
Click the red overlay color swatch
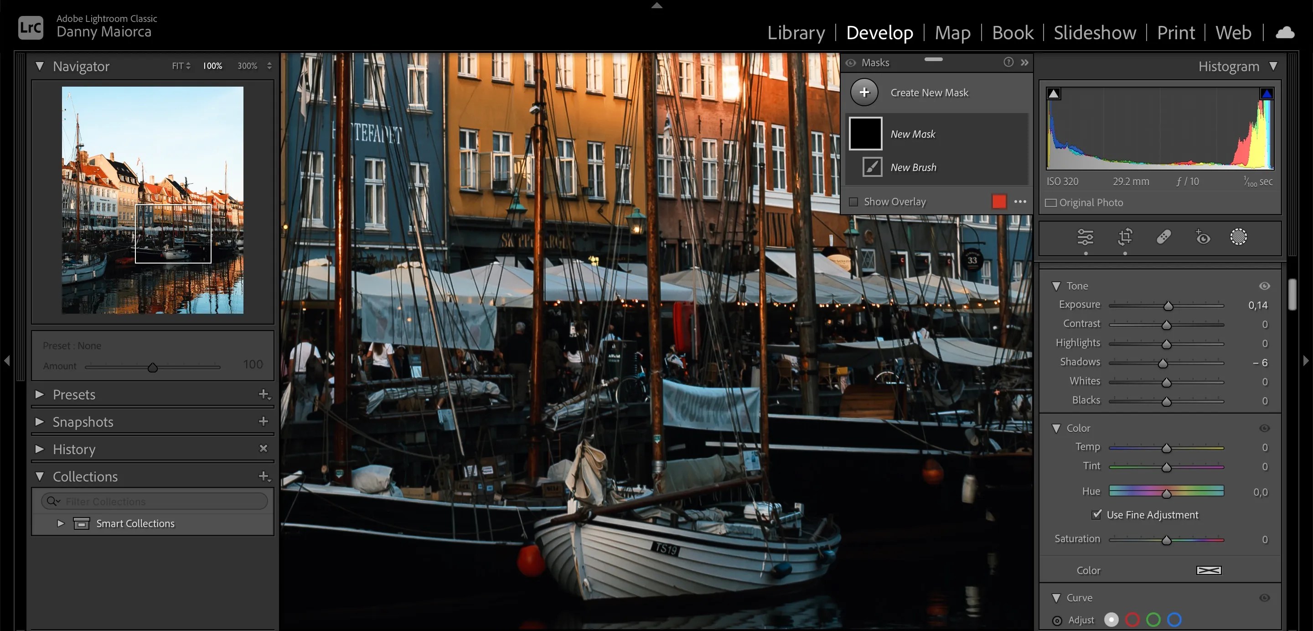pos(998,202)
